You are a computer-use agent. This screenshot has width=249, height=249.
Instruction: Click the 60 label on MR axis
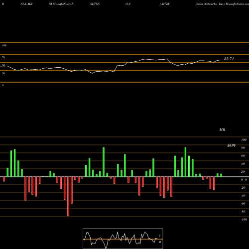pos(243,156)
